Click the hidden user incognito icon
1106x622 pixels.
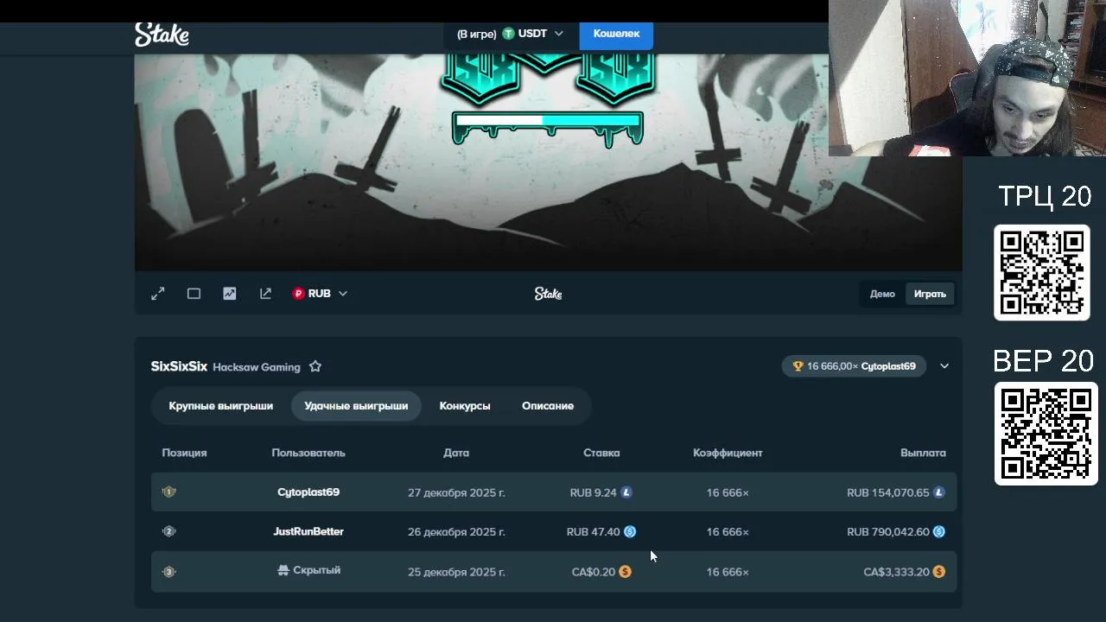[283, 570]
